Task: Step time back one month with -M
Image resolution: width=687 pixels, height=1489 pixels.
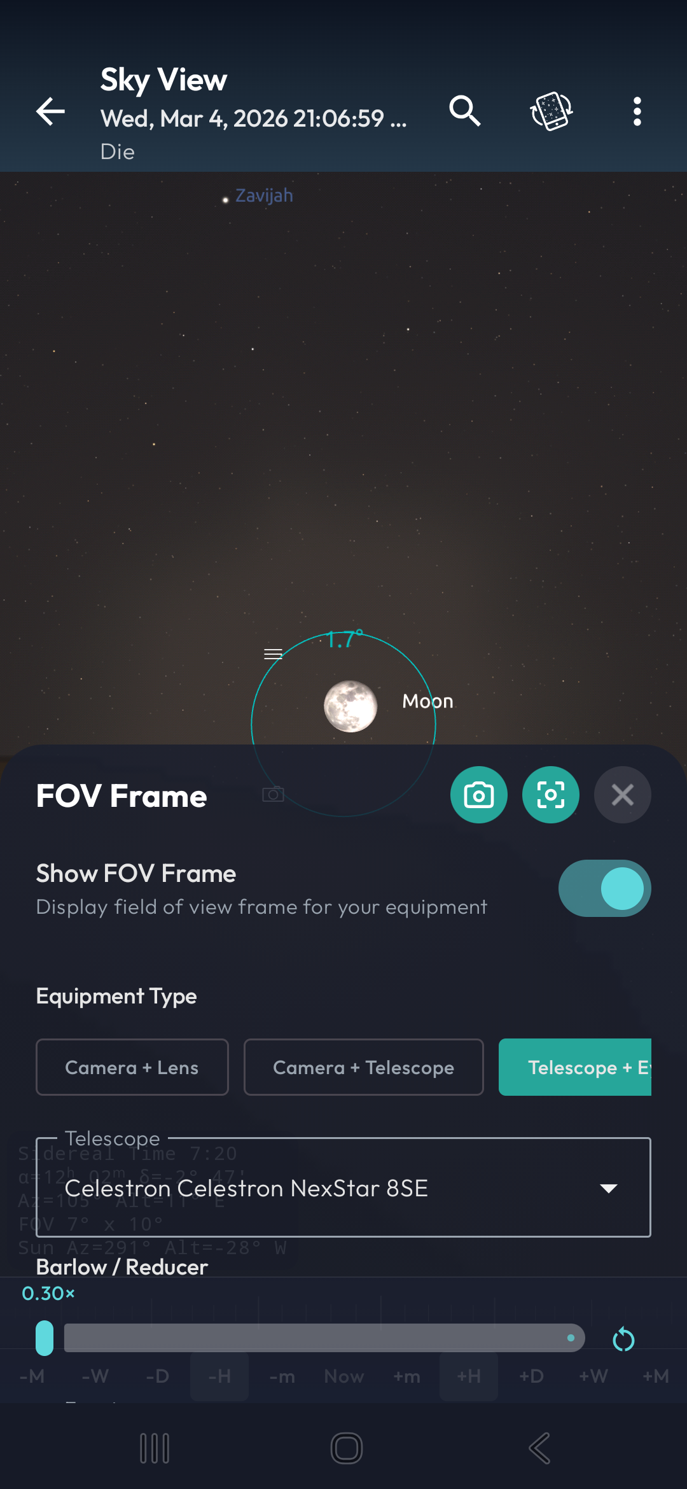Action: [32, 1376]
